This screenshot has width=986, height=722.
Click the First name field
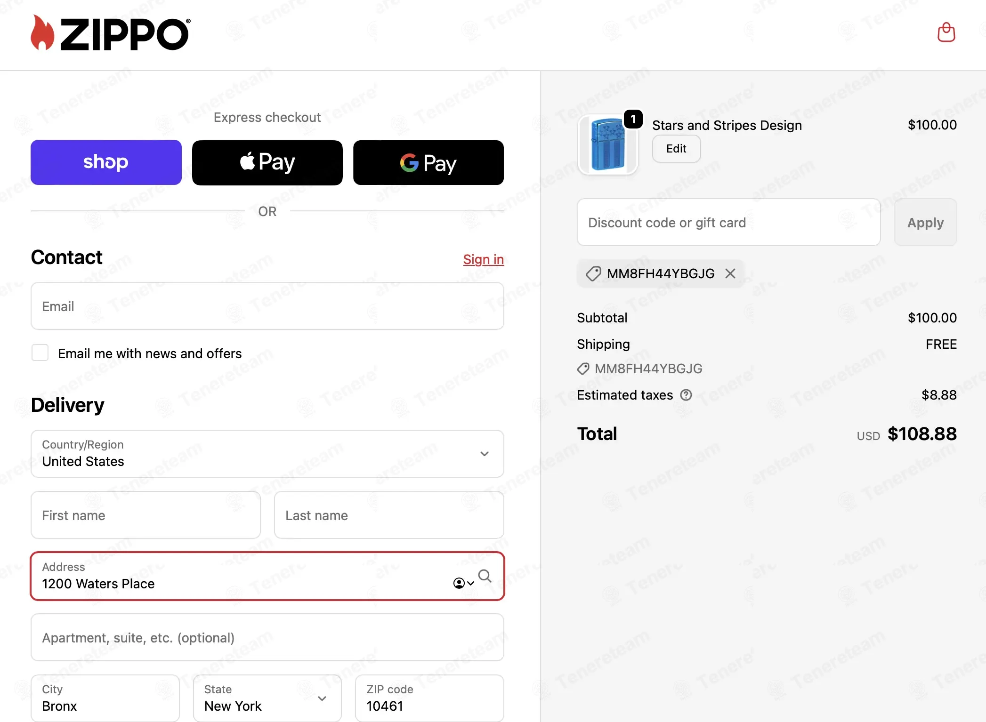click(145, 515)
